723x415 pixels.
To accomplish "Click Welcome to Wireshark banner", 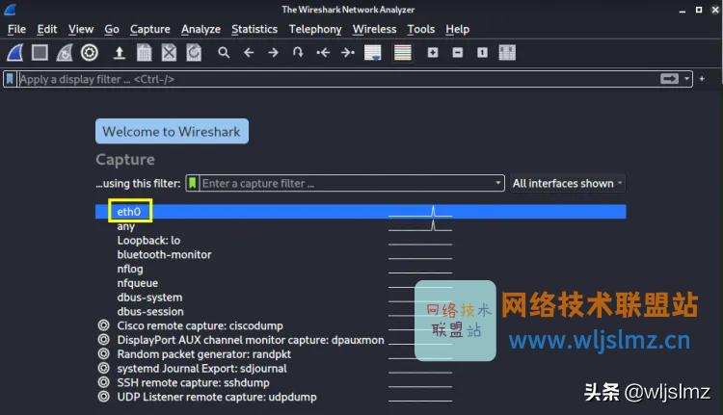I will 172,131.
